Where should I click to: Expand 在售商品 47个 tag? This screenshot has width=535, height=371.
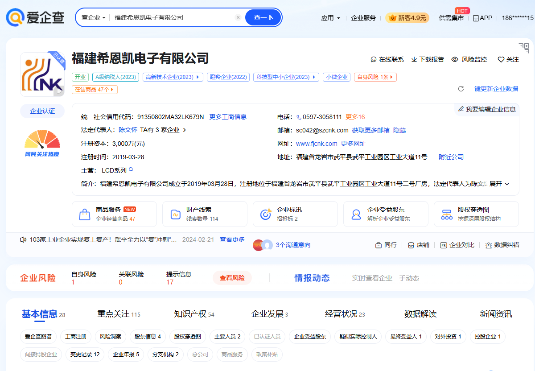click(x=95, y=89)
